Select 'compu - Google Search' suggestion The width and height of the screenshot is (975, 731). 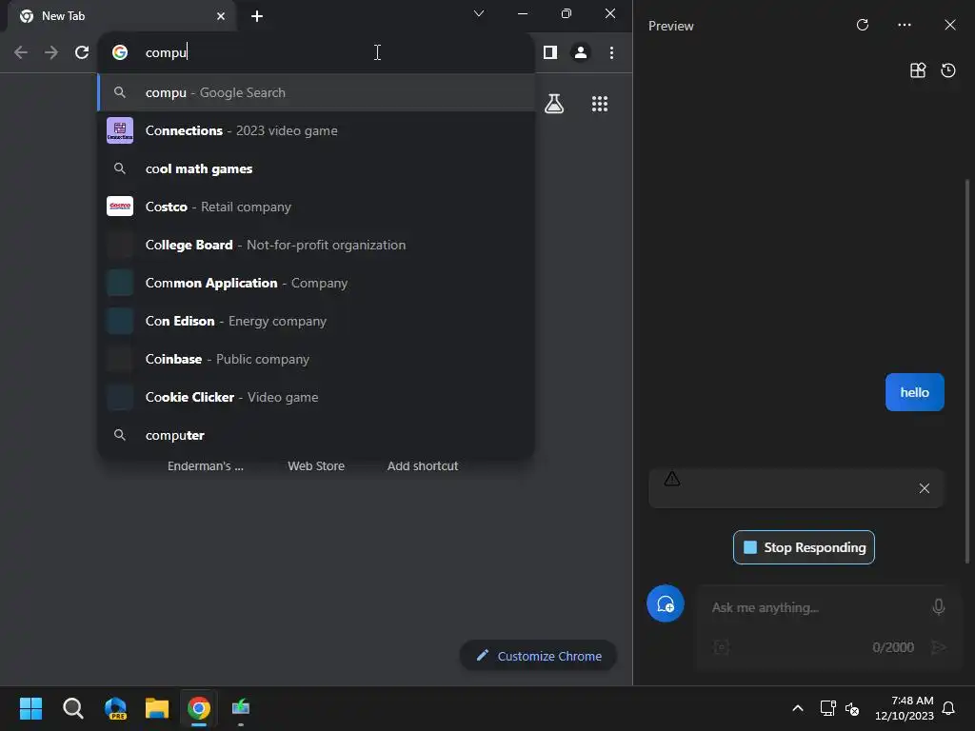coord(316,92)
